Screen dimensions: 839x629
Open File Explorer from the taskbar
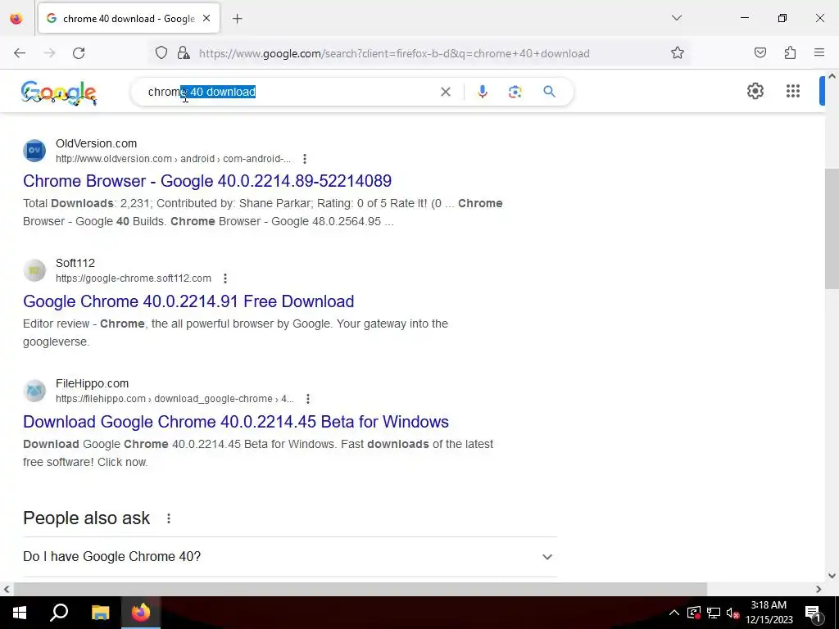click(100, 613)
